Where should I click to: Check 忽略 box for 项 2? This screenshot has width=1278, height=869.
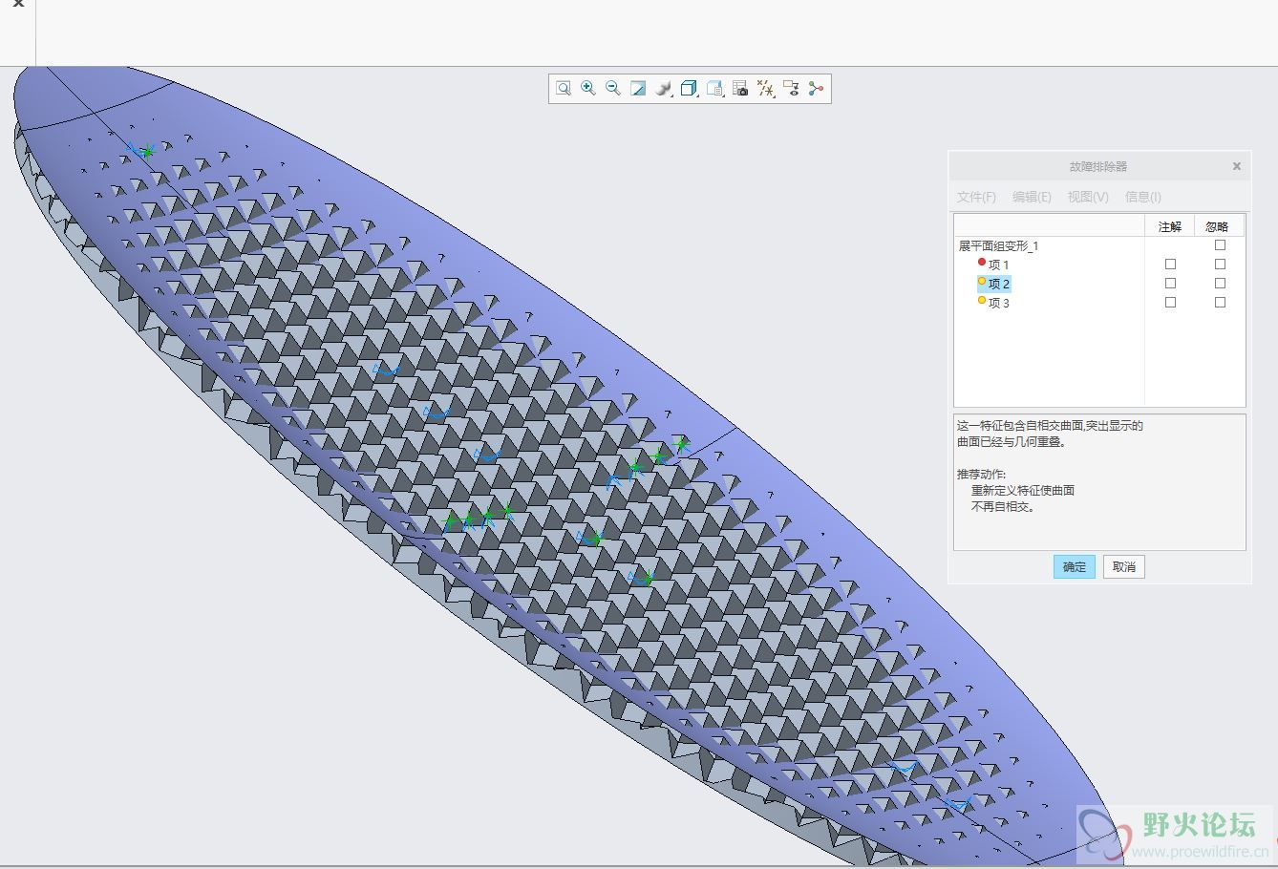coord(1220,284)
